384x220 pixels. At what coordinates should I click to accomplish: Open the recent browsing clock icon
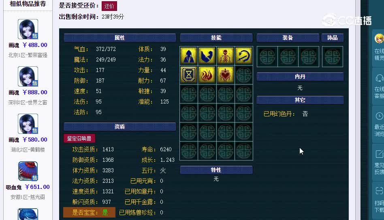pyautogui.click(x=380, y=116)
